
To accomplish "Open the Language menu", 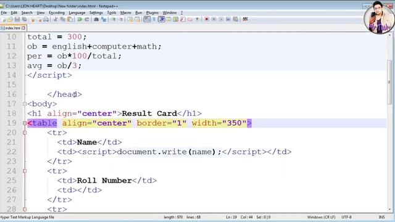I will (x=77, y=12).
